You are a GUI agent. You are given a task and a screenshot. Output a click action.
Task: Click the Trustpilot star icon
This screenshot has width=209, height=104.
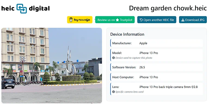tap(117, 20)
